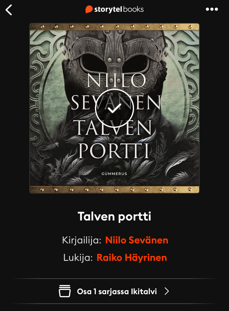229x311 pixels.
Task: Go back using the left arrow
Action: [9, 10]
